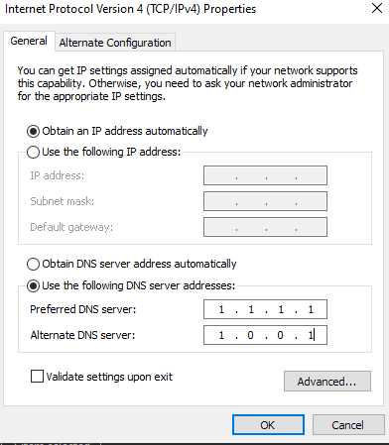Switch to the Alternate Configuration tab
This screenshot has width=389, height=445.
click(115, 43)
